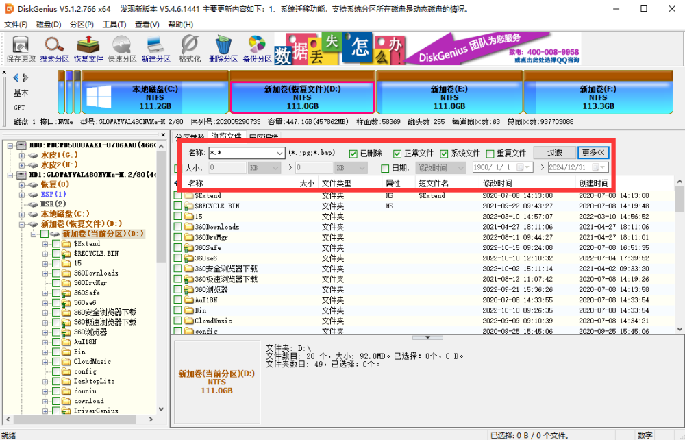Open the 备份分区 backup partition tool
Screen dimensions: 685x440
pyautogui.click(x=257, y=49)
